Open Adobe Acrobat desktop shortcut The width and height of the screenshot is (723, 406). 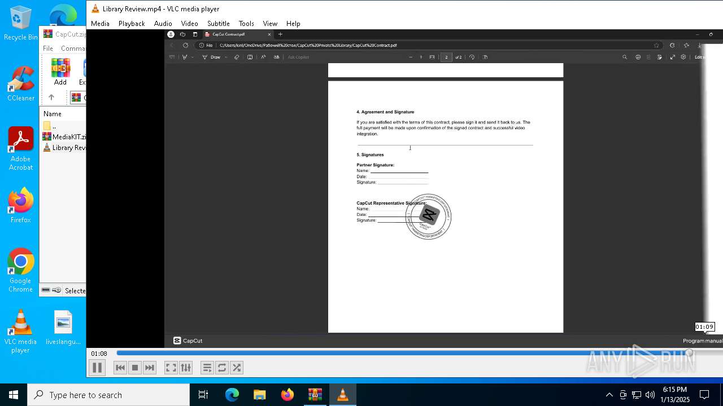(x=21, y=148)
